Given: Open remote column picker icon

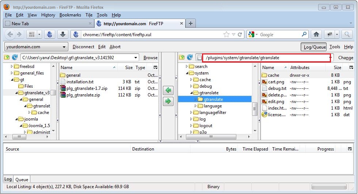Looking at the screenshot, I should (x=351, y=67).
